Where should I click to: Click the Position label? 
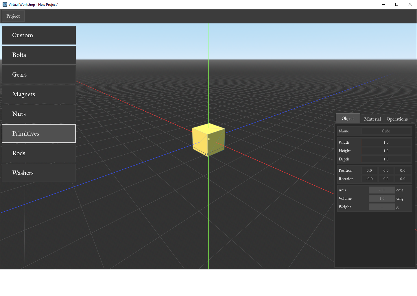[x=346, y=171]
